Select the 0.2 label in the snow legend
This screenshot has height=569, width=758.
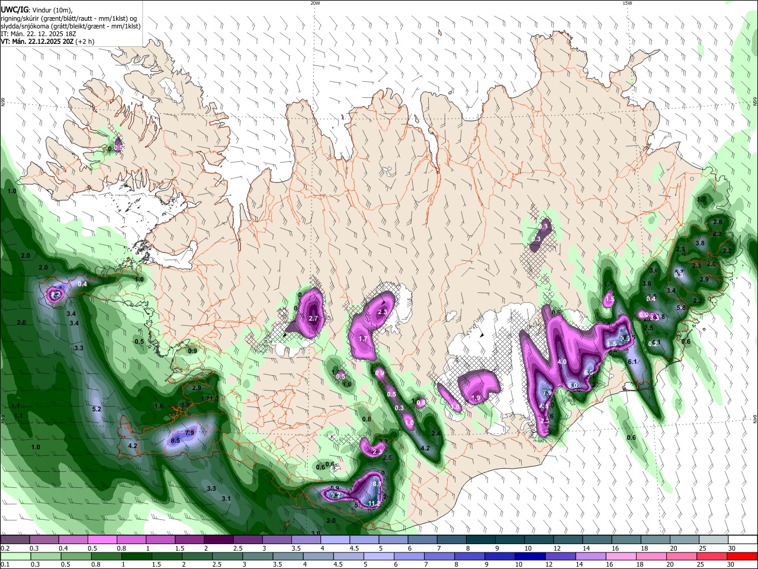[x=5, y=548]
